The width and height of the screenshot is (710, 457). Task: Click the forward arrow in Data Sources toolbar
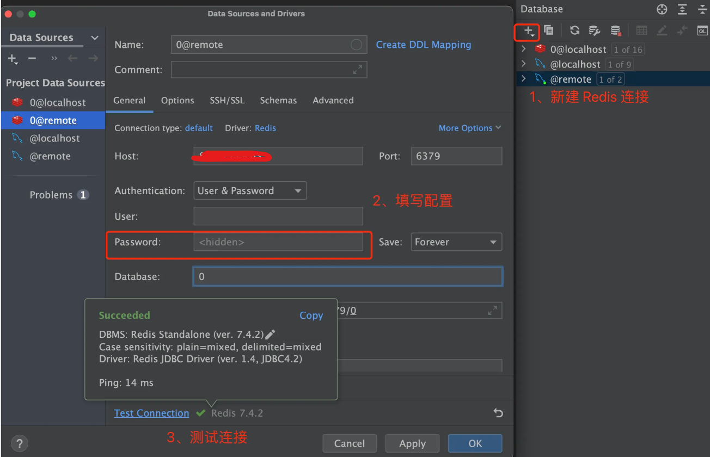pos(93,58)
